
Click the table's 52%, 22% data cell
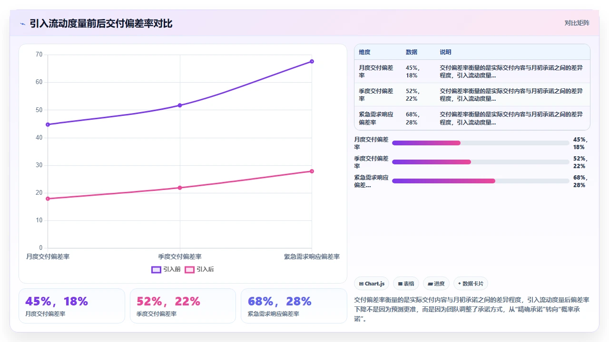[x=413, y=95]
